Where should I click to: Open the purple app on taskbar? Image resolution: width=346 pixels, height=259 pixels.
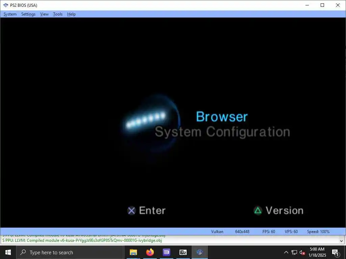tap(166, 252)
